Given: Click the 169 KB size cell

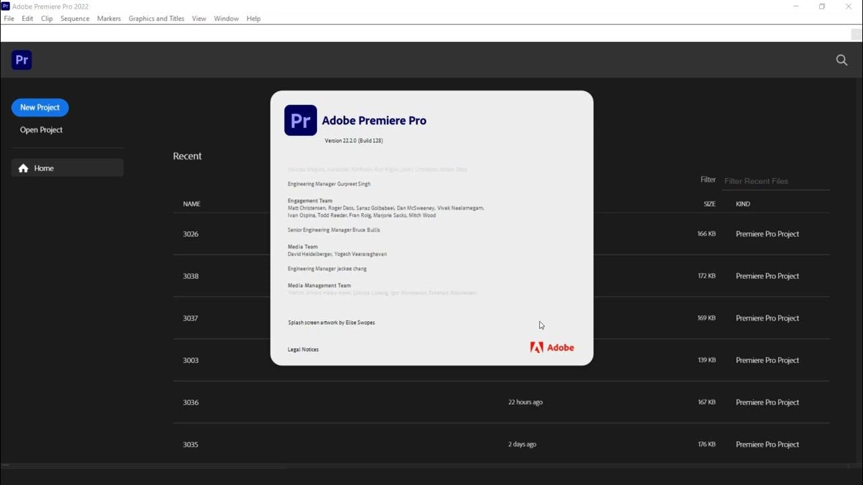Looking at the screenshot, I should click(707, 318).
